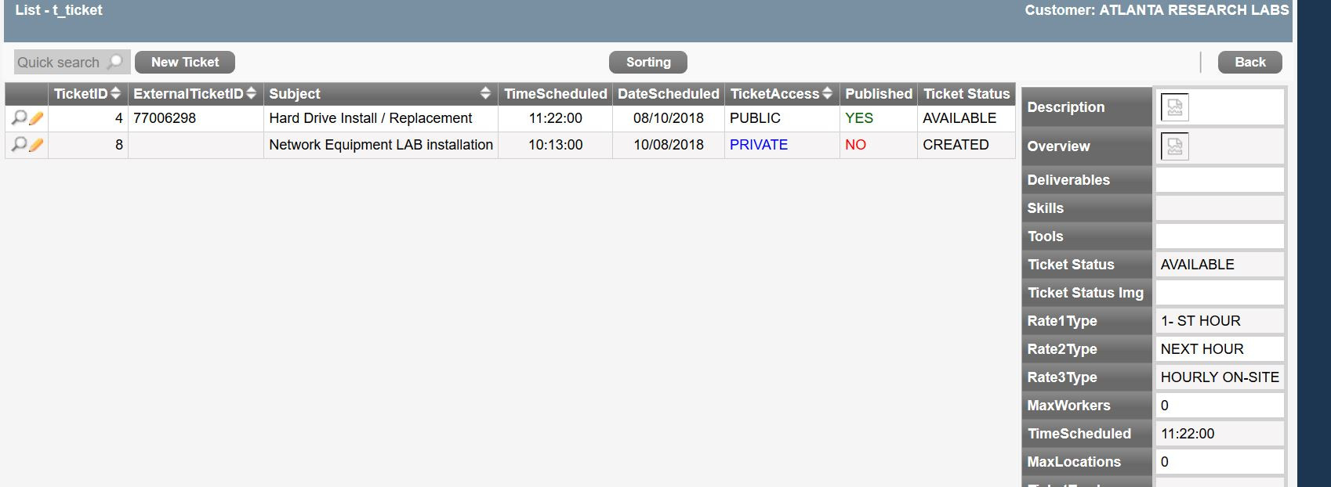Click the Quick search magnifier icon
1331x487 pixels.
click(115, 62)
